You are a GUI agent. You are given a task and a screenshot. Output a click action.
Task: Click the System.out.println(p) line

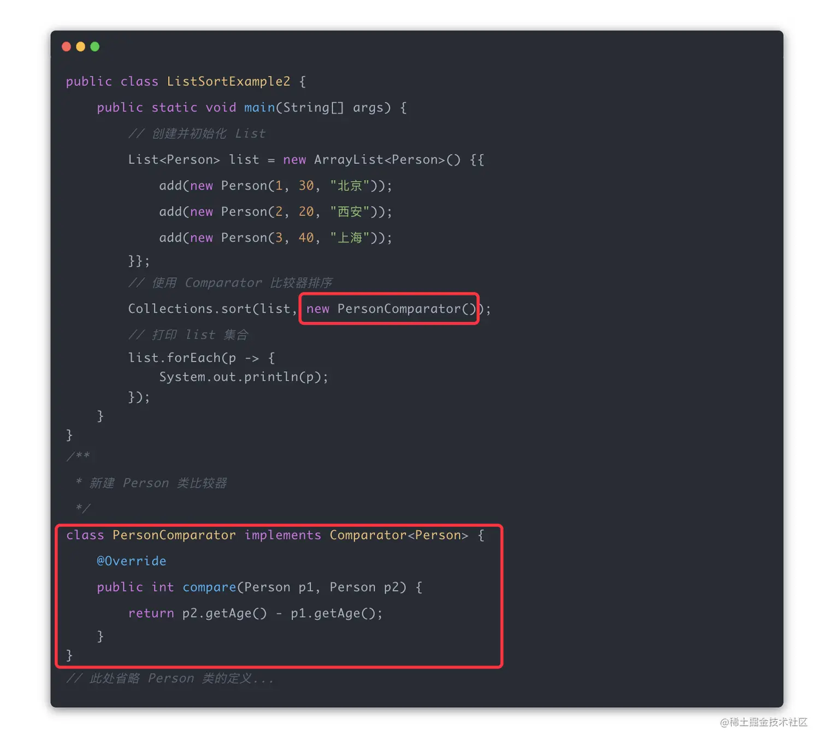pos(244,377)
